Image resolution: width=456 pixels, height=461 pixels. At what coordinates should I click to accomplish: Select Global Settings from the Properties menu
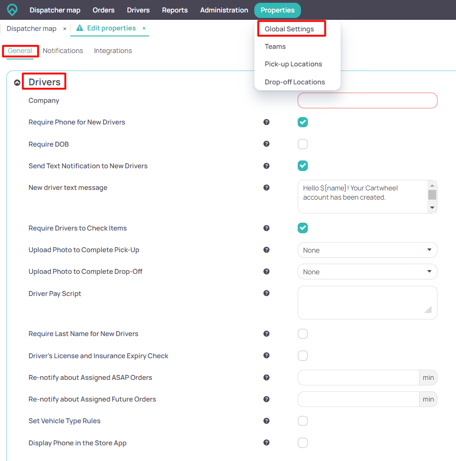pyautogui.click(x=291, y=29)
